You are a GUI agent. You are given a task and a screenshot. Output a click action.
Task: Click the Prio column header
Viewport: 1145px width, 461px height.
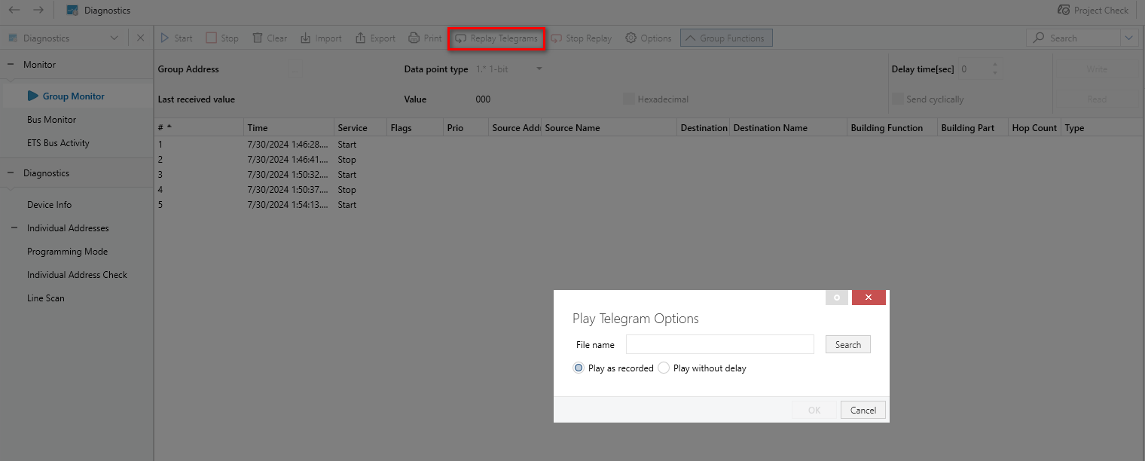click(x=466, y=127)
